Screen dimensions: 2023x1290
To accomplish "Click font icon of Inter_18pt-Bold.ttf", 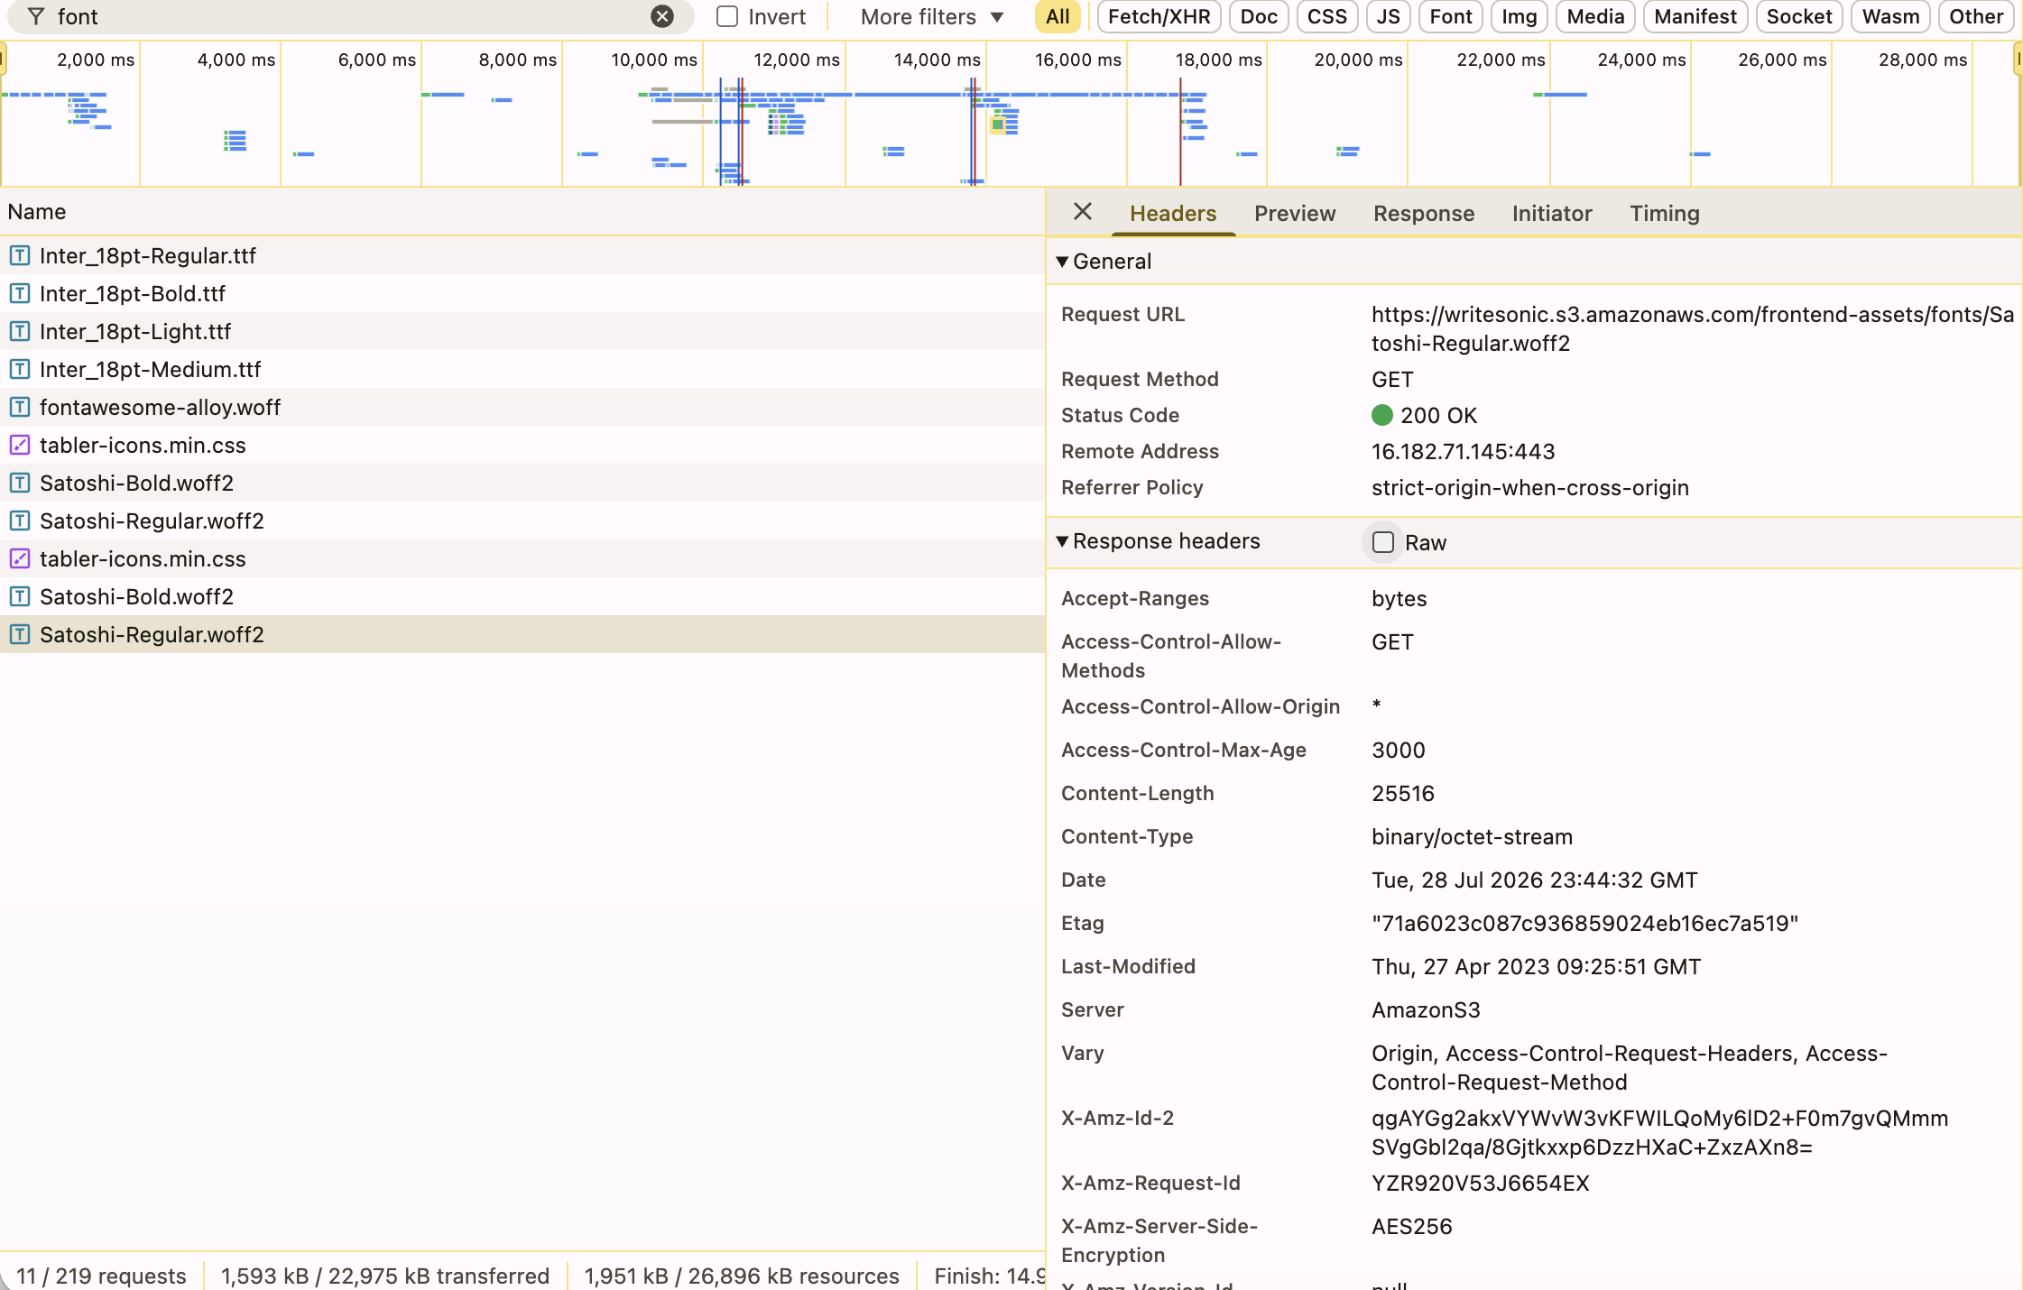I will 20,293.
